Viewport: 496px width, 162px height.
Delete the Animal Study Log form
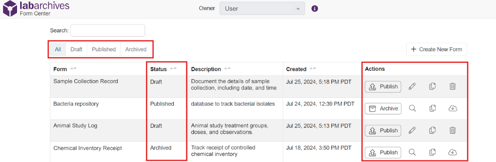click(x=453, y=130)
